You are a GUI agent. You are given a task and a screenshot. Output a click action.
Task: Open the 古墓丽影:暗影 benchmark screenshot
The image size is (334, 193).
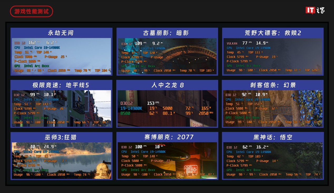click(167, 56)
